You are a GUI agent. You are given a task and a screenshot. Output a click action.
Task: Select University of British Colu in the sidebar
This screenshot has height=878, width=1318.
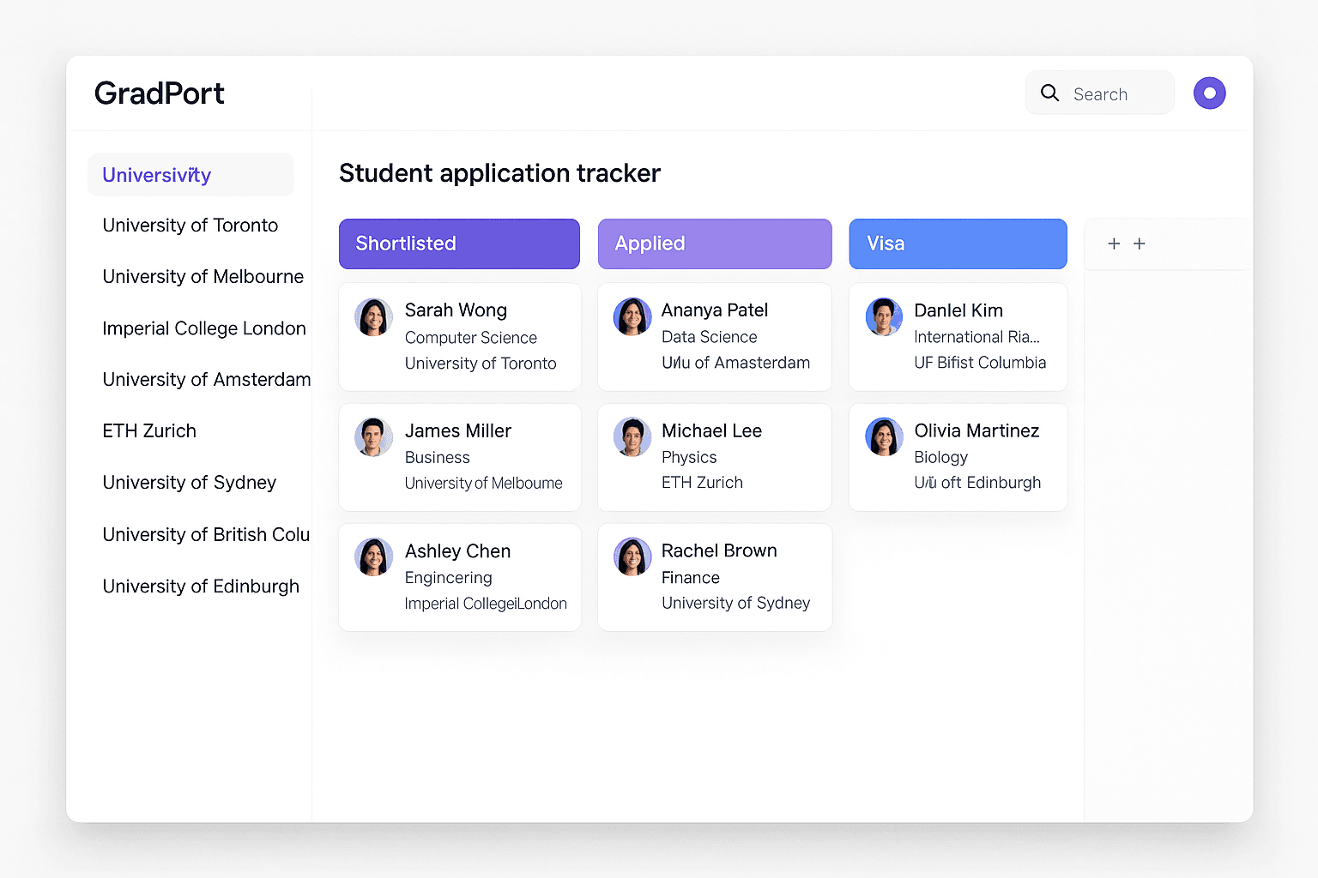206,535
